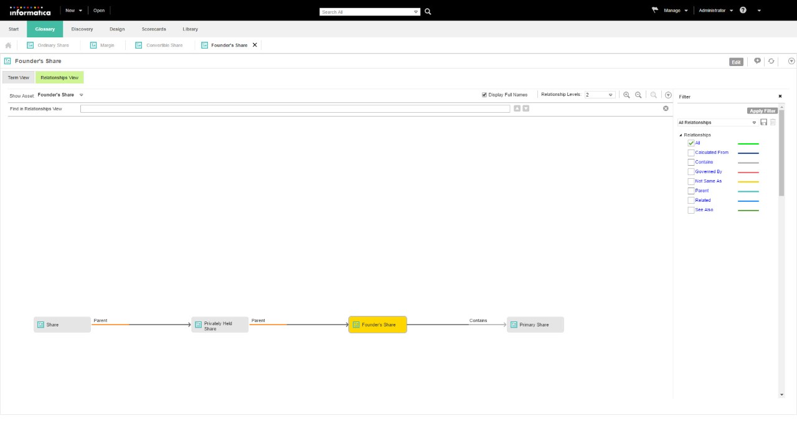Check the Calculated From relationship filter
The width and height of the screenshot is (797, 423).
click(x=691, y=153)
